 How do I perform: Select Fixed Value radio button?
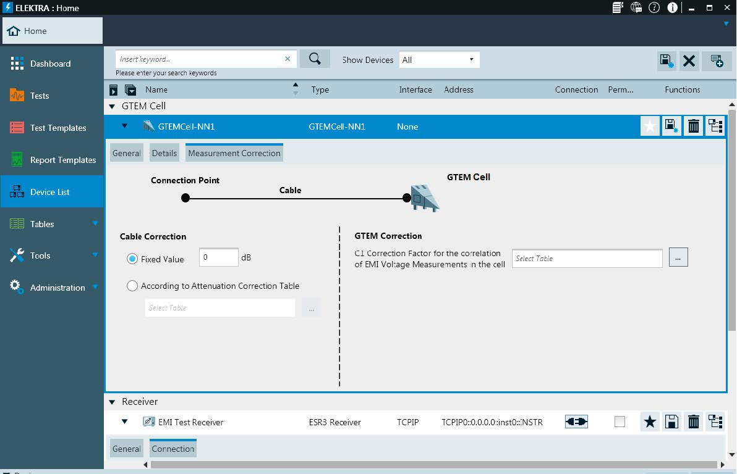(x=132, y=259)
